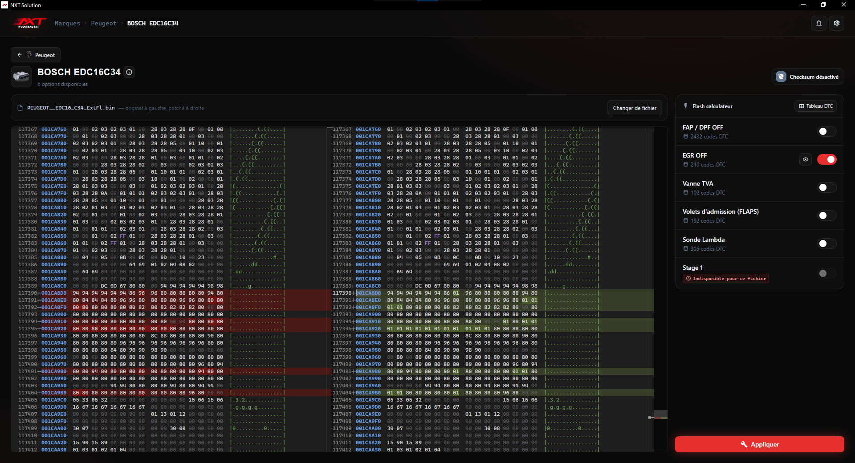Image resolution: width=855 pixels, height=463 pixels.
Task: Open the settings gear
Action: pyautogui.click(x=837, y=23)
